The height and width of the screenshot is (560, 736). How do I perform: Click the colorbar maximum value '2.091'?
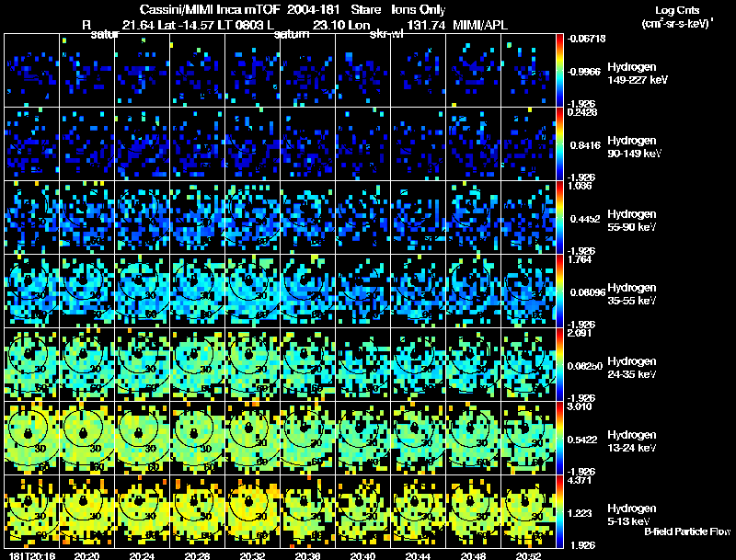point(578,333)
